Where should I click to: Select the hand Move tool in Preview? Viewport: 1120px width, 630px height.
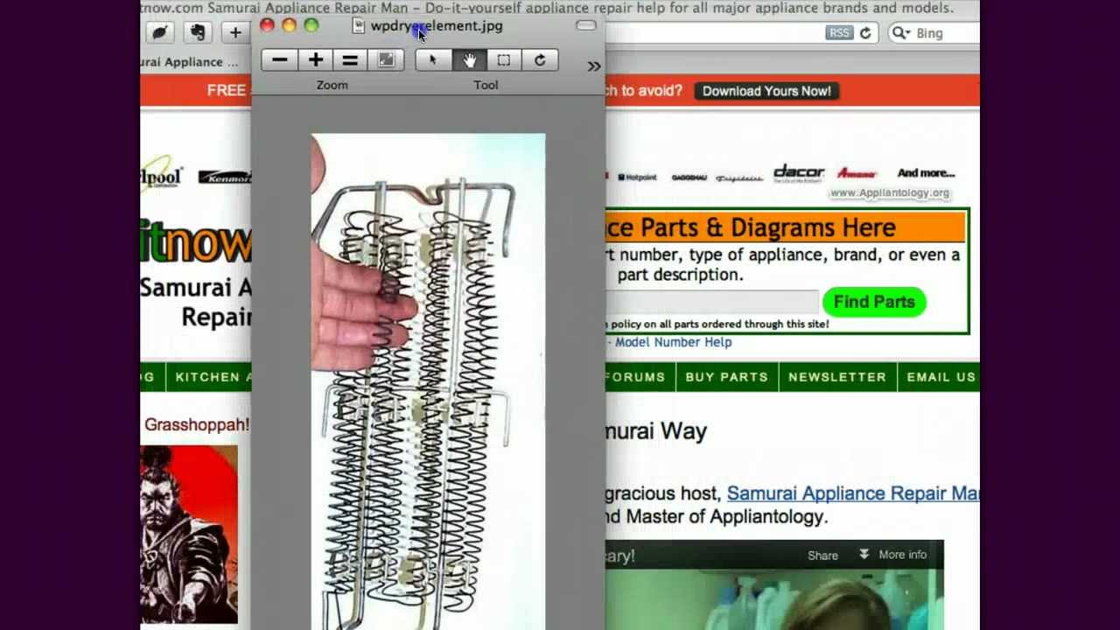click(x=469, y=60)
